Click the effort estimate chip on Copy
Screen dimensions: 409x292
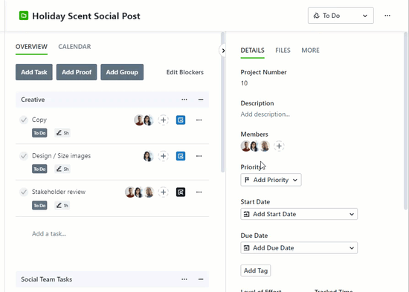[62, 133]
